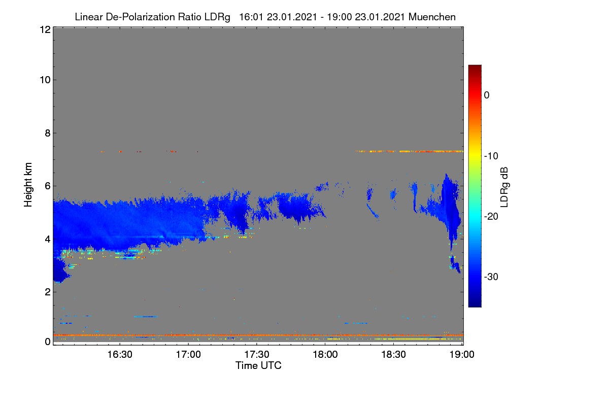The height and width of the screenshot is (406, 609).
Task: Click the height 2 tick label
Action: (47, 292)
